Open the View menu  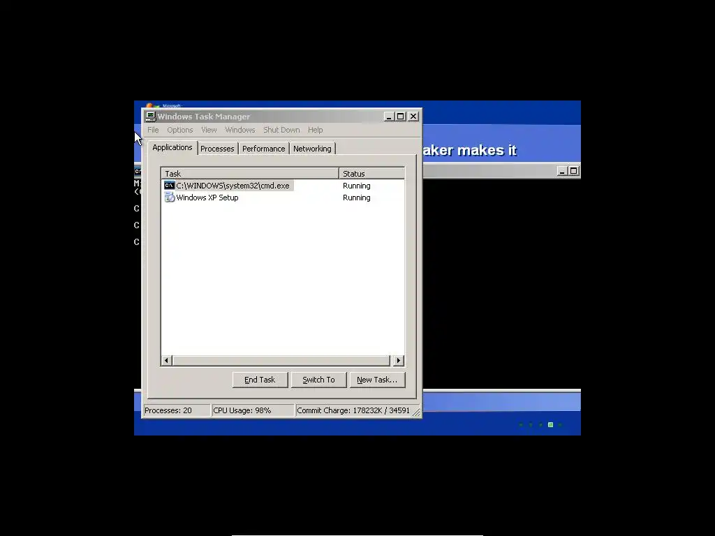pyautogui.click(x=209, y=130)
